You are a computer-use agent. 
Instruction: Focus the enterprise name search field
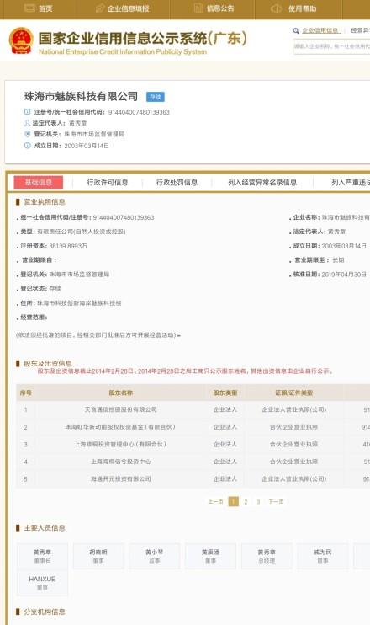coord(331,46)
